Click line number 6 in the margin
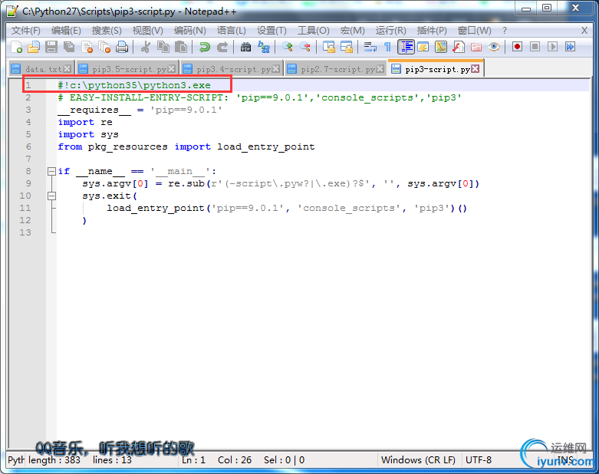The height and width of the screenshot is (474, 599). [x=28, y=146]
